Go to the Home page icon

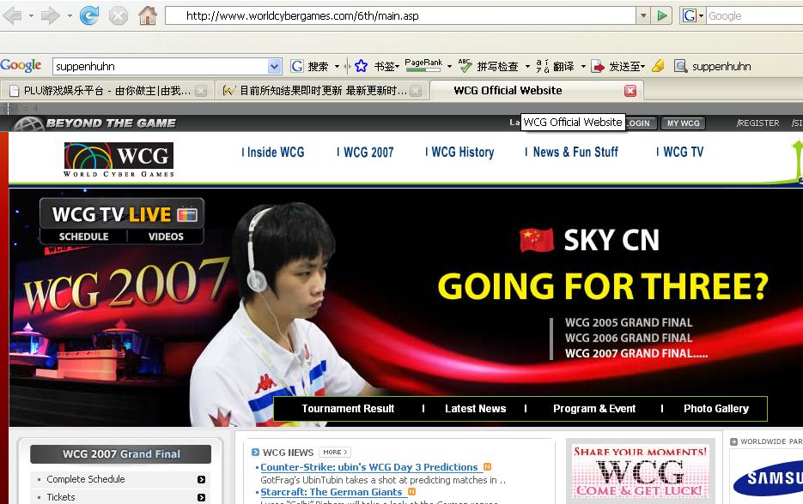pos(148,15)
